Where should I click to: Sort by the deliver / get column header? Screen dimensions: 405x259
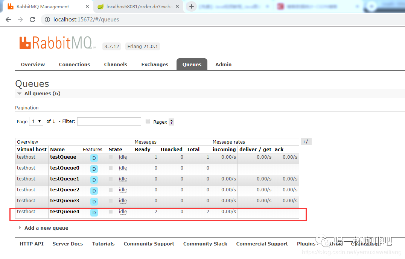[x=256, y=149]
